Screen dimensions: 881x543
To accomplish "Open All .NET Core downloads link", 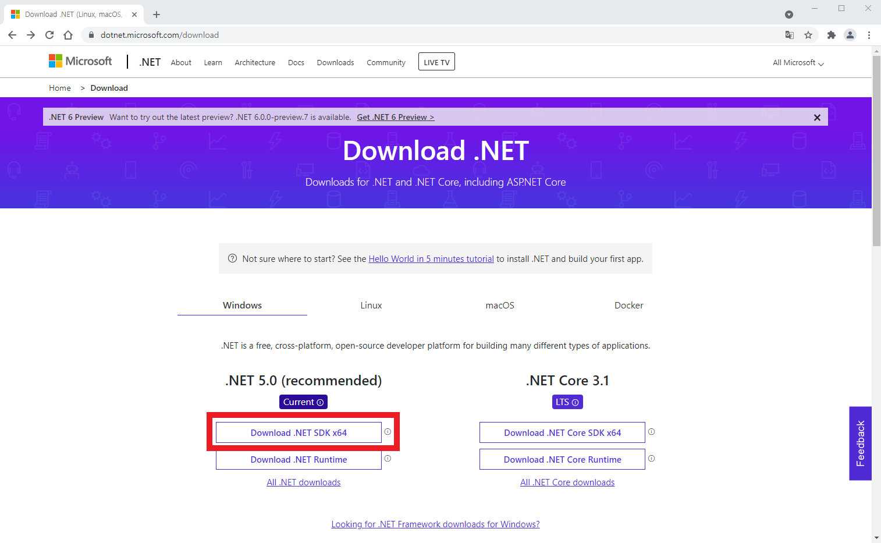I will 567,482.
